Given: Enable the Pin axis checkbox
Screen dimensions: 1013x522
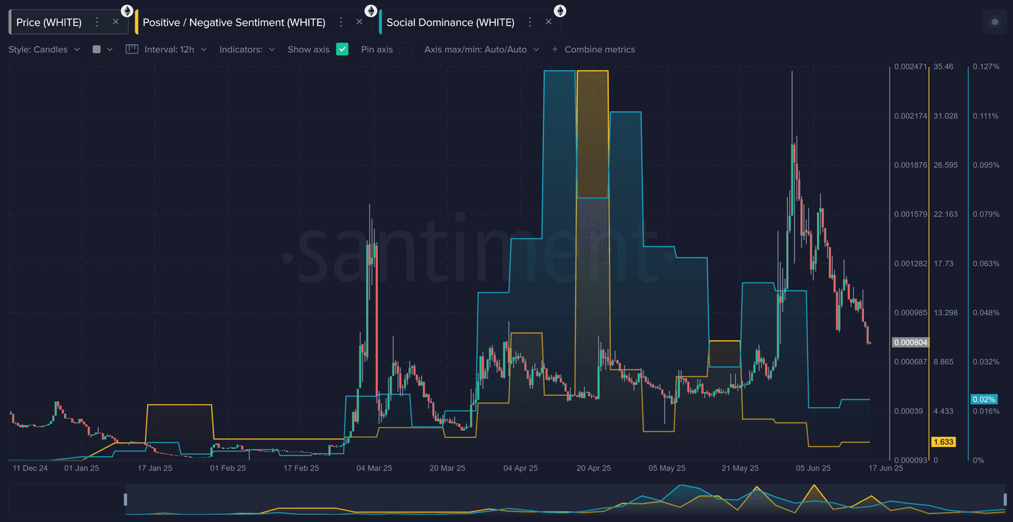Looking at the screenshot, I should tap(406, 49).
